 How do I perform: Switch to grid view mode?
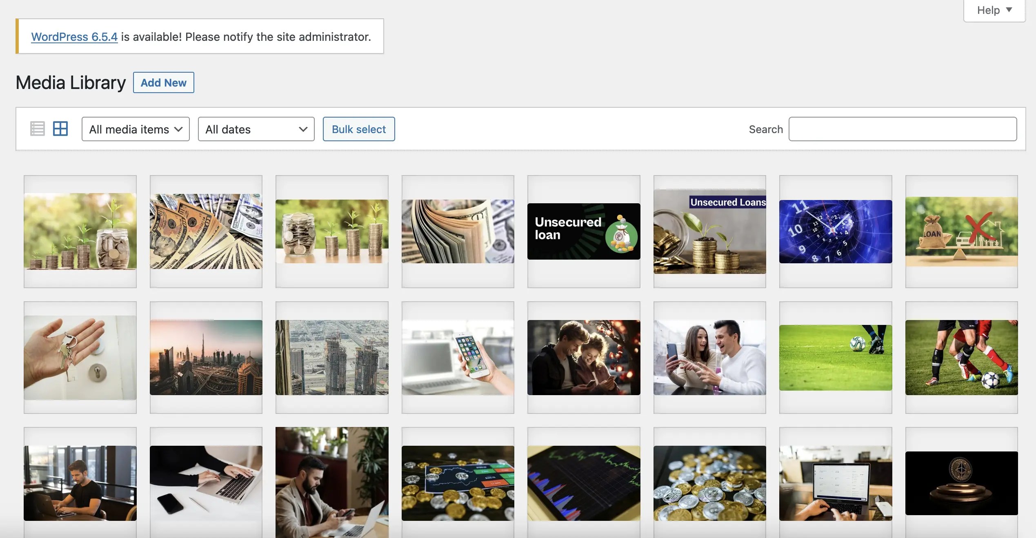pyautogui.click(x=60, y=129)
